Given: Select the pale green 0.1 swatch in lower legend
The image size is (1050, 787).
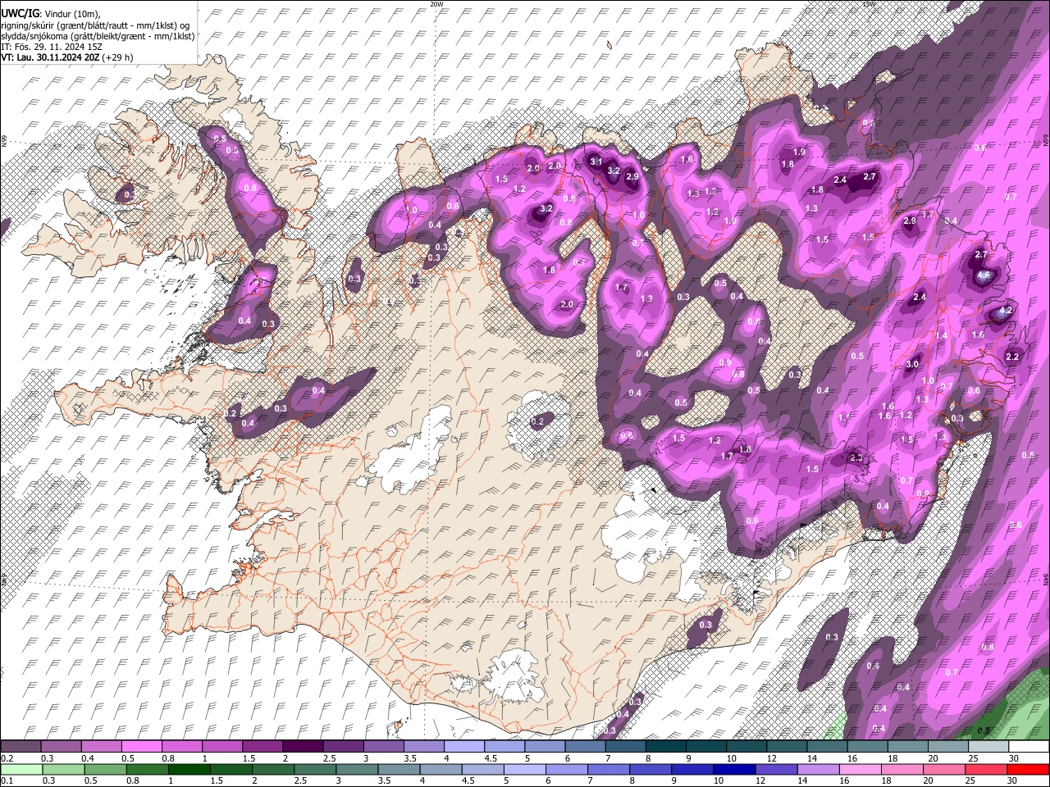Looking at the screenshot, I should pos(21,770).
